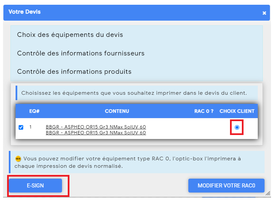Select the Choix Client radio button
The height and width of the screenshot is (202, 273).
(x=237, y=127)
